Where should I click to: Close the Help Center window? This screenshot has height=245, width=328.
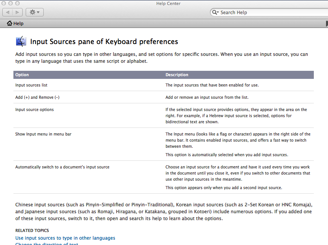pos(4,3)
